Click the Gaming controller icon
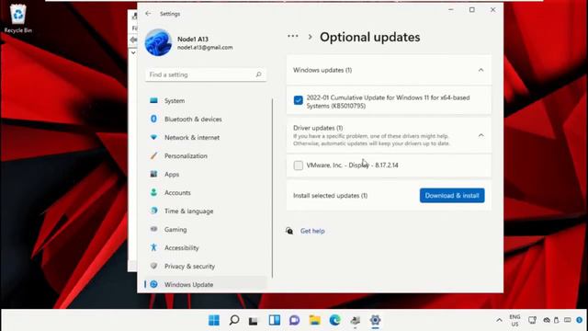Screen dimensions: 588x331 153,229
